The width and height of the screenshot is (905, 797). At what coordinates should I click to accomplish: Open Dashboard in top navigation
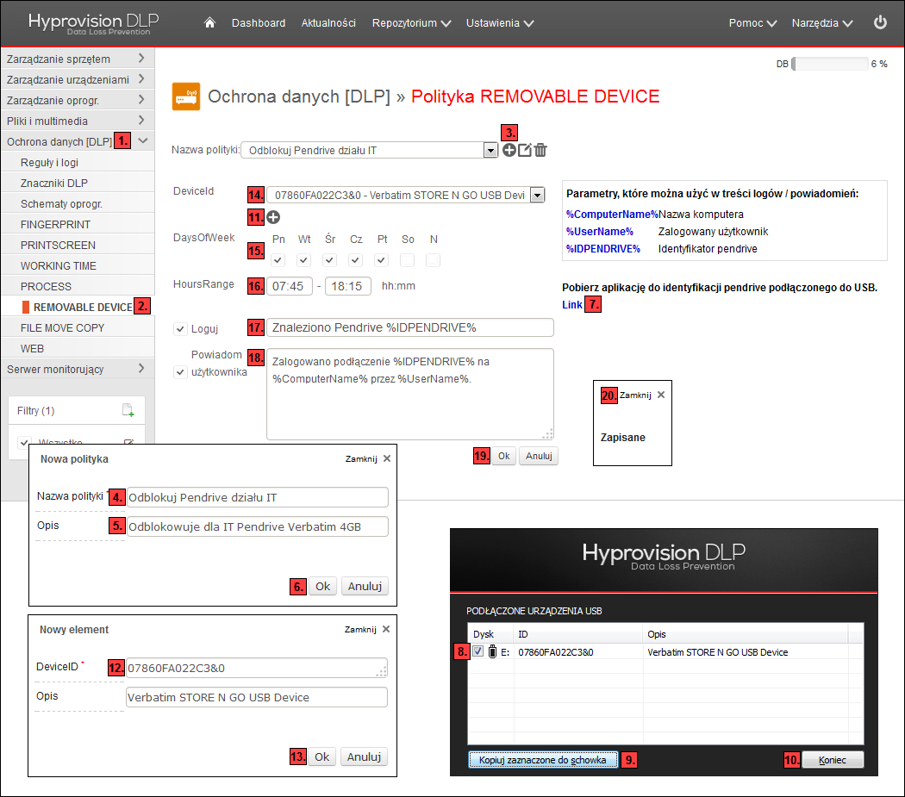[x=259, y=23]
